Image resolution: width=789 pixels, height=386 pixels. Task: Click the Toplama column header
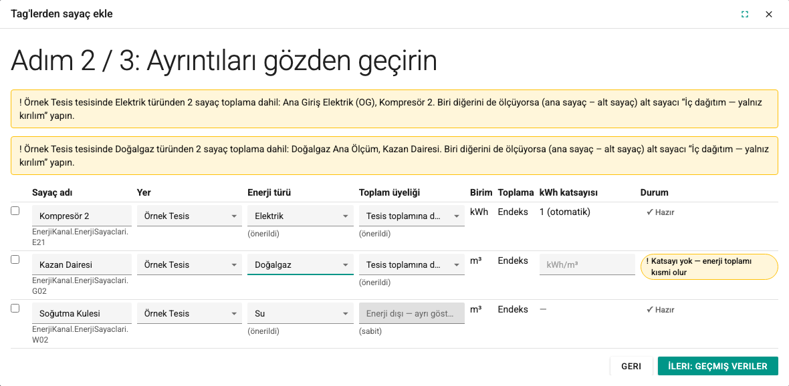click(516, 193)
